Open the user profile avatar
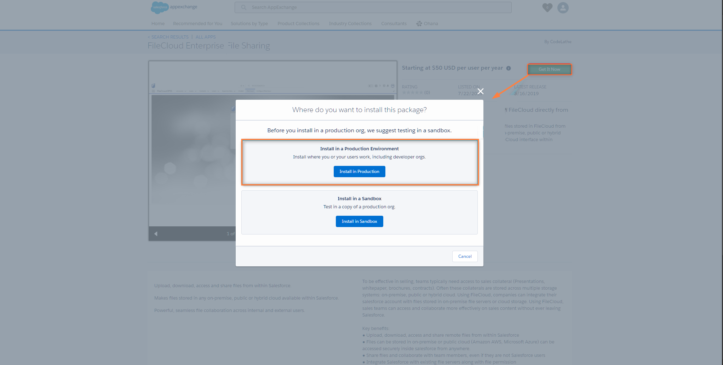 click(563, 7)
